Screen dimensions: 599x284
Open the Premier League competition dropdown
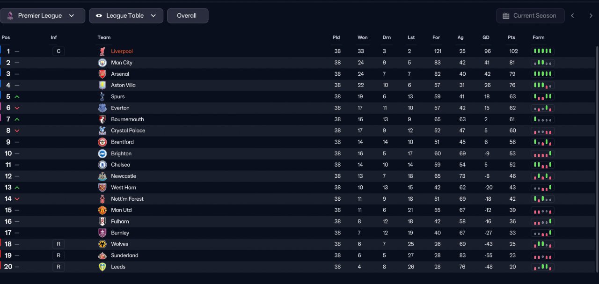pyautogui.click(x=43, y=15)
